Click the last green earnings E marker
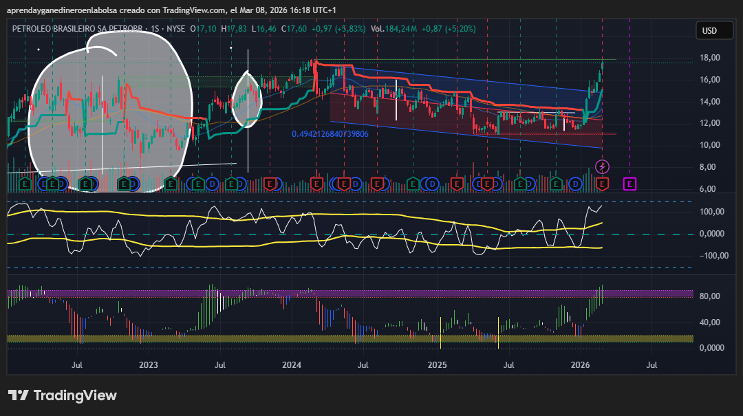 [557, 184]
